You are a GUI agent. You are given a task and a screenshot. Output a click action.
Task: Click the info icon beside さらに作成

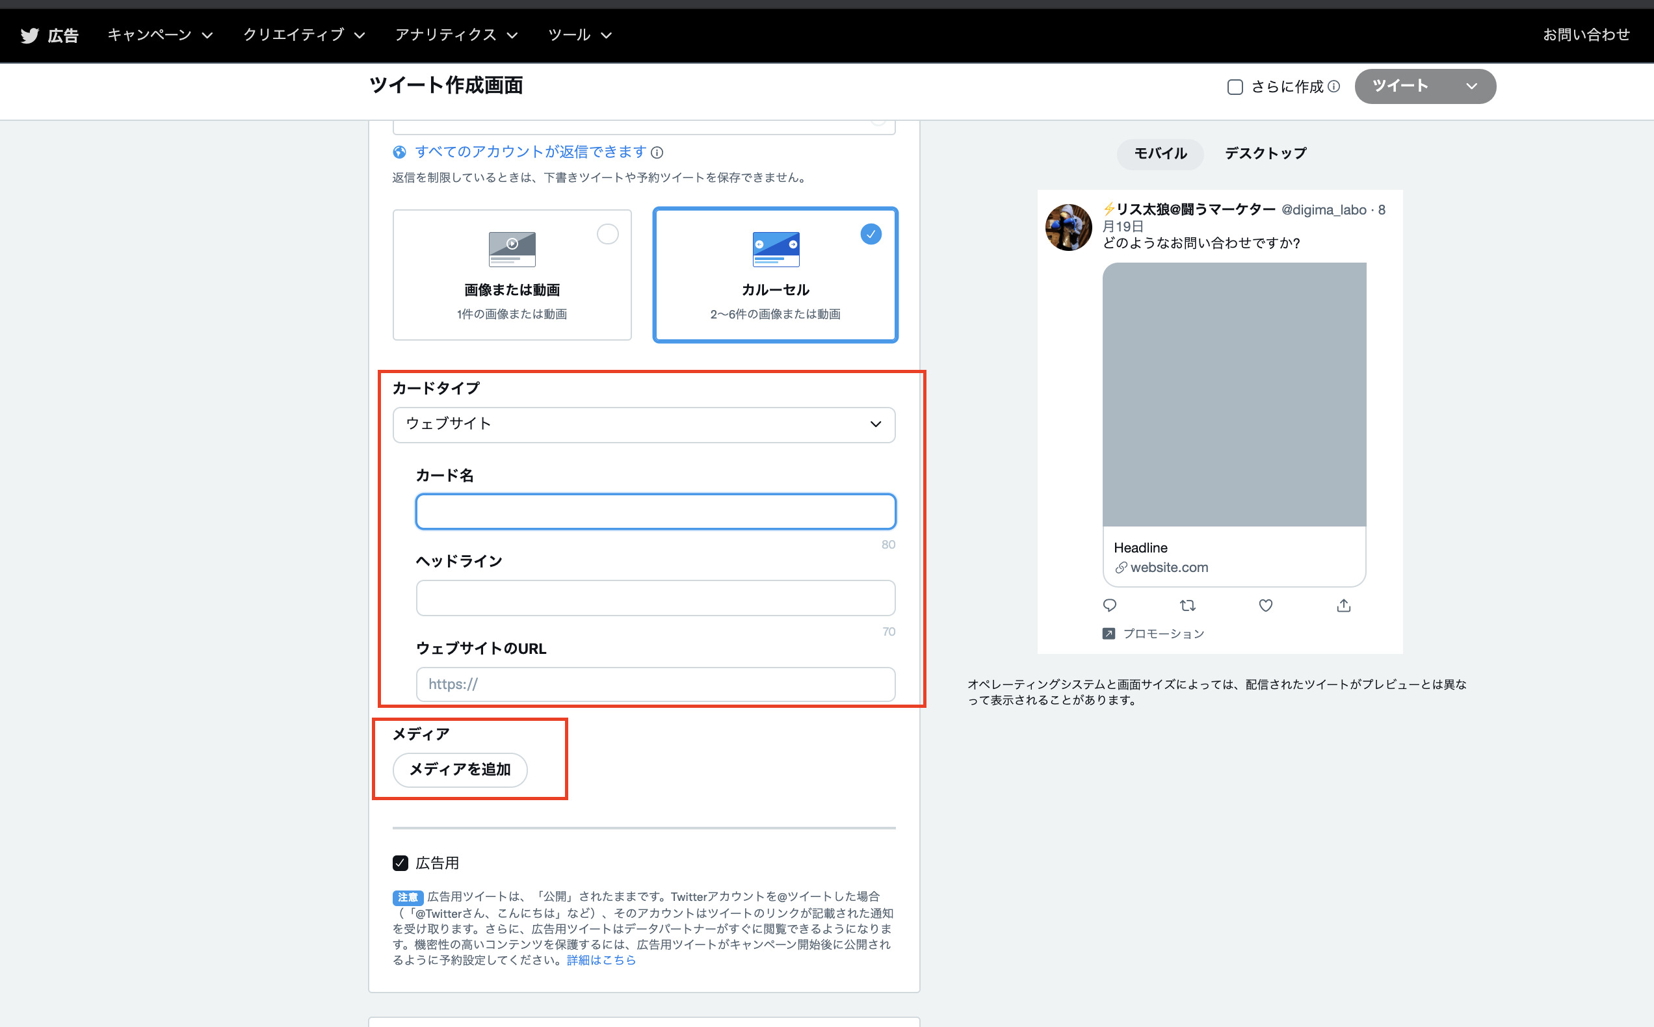point(1335,86)
